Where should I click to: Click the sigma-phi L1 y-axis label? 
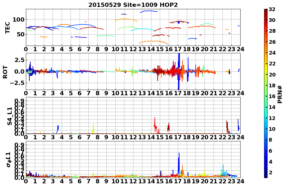pyautogui.click(x=9, y=160)
